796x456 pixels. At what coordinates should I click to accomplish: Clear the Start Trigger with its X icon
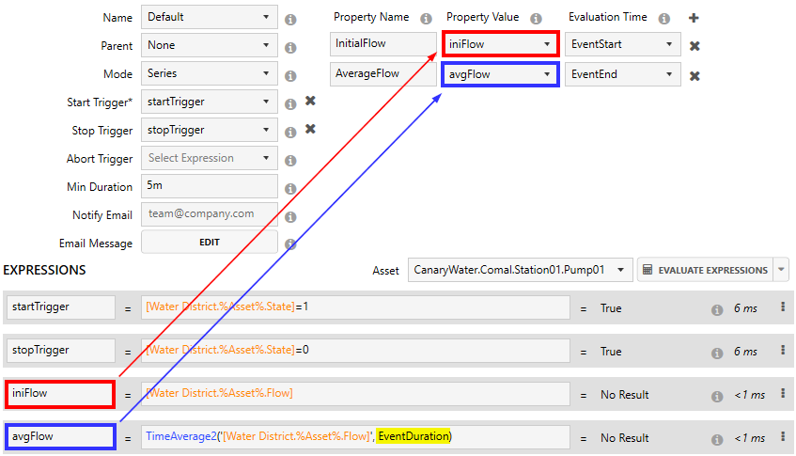[310, 101]
